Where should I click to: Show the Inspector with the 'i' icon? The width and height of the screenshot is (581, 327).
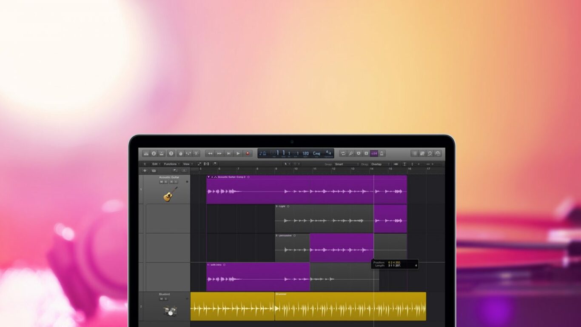pyautogui.click(x=154, y=154)
